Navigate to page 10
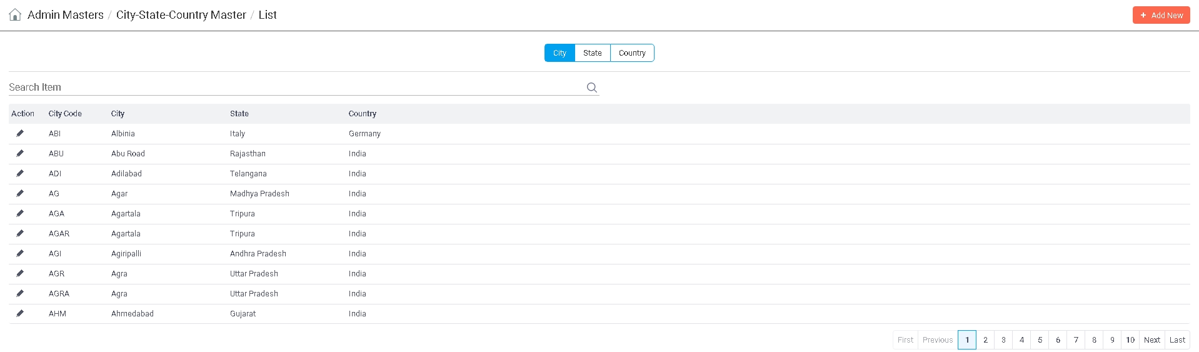This screenshot has height=352, width=1199. 1130,340
